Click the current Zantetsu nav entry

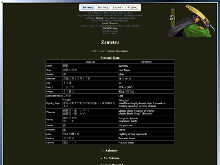point(99,18)
